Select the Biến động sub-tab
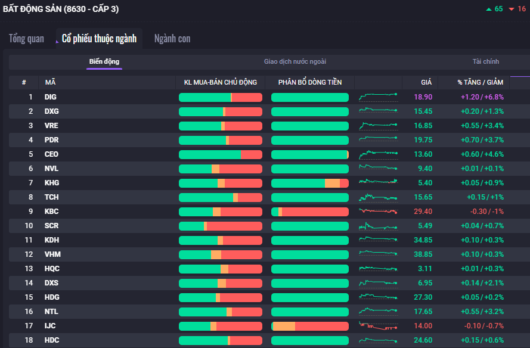 click(x=104, y=61)
